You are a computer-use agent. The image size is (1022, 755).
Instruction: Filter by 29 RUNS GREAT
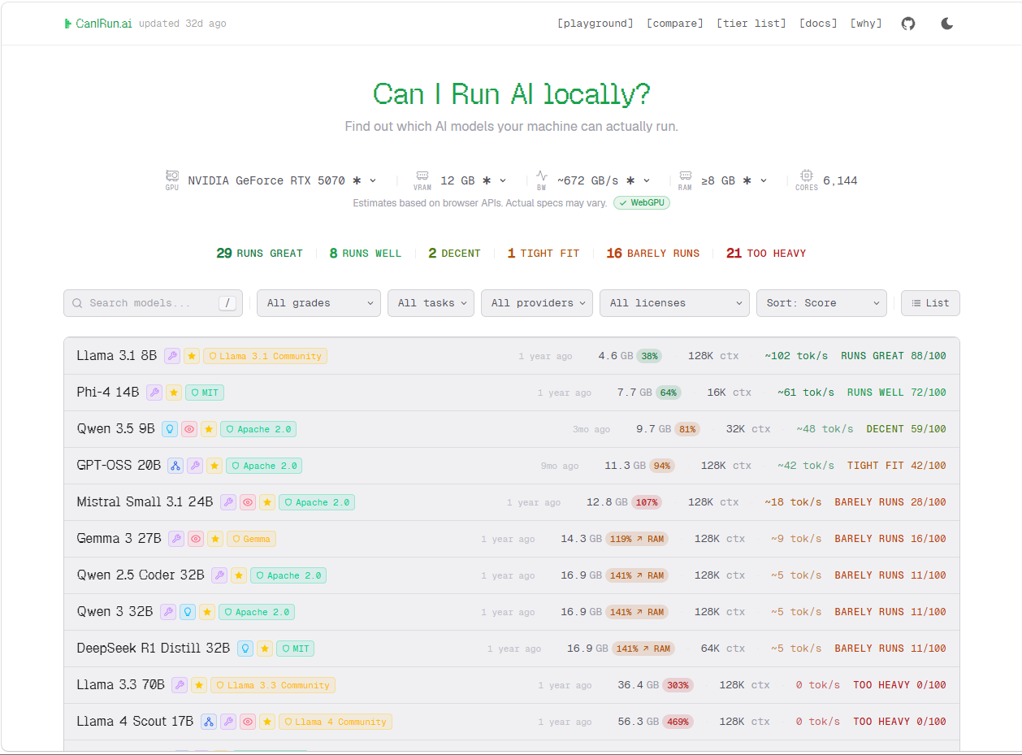[x=259, y=254]
